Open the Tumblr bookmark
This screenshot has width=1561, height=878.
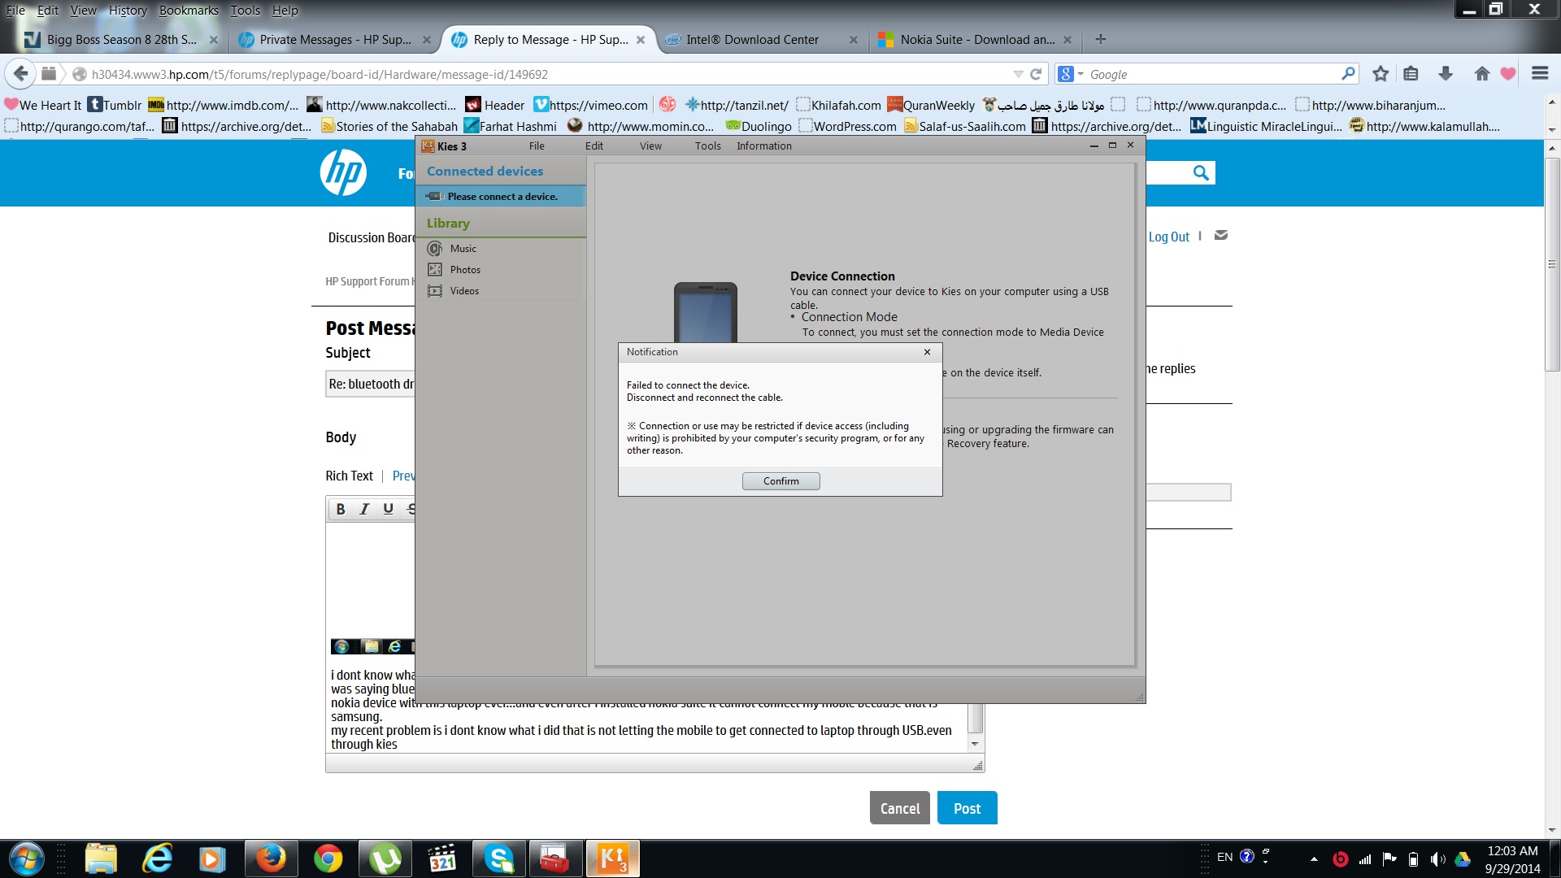pos(115,105)
